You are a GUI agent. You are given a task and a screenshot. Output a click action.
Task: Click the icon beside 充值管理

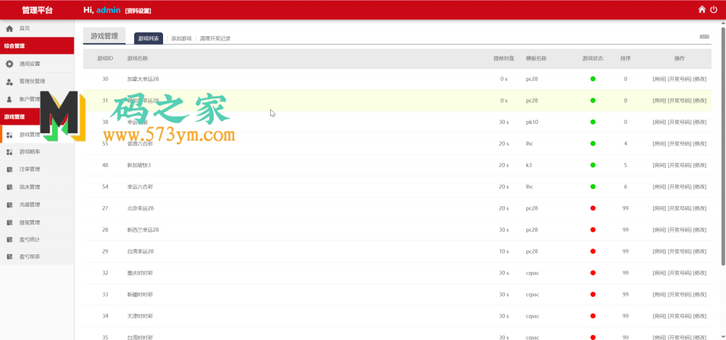click(x=9, y=205)
